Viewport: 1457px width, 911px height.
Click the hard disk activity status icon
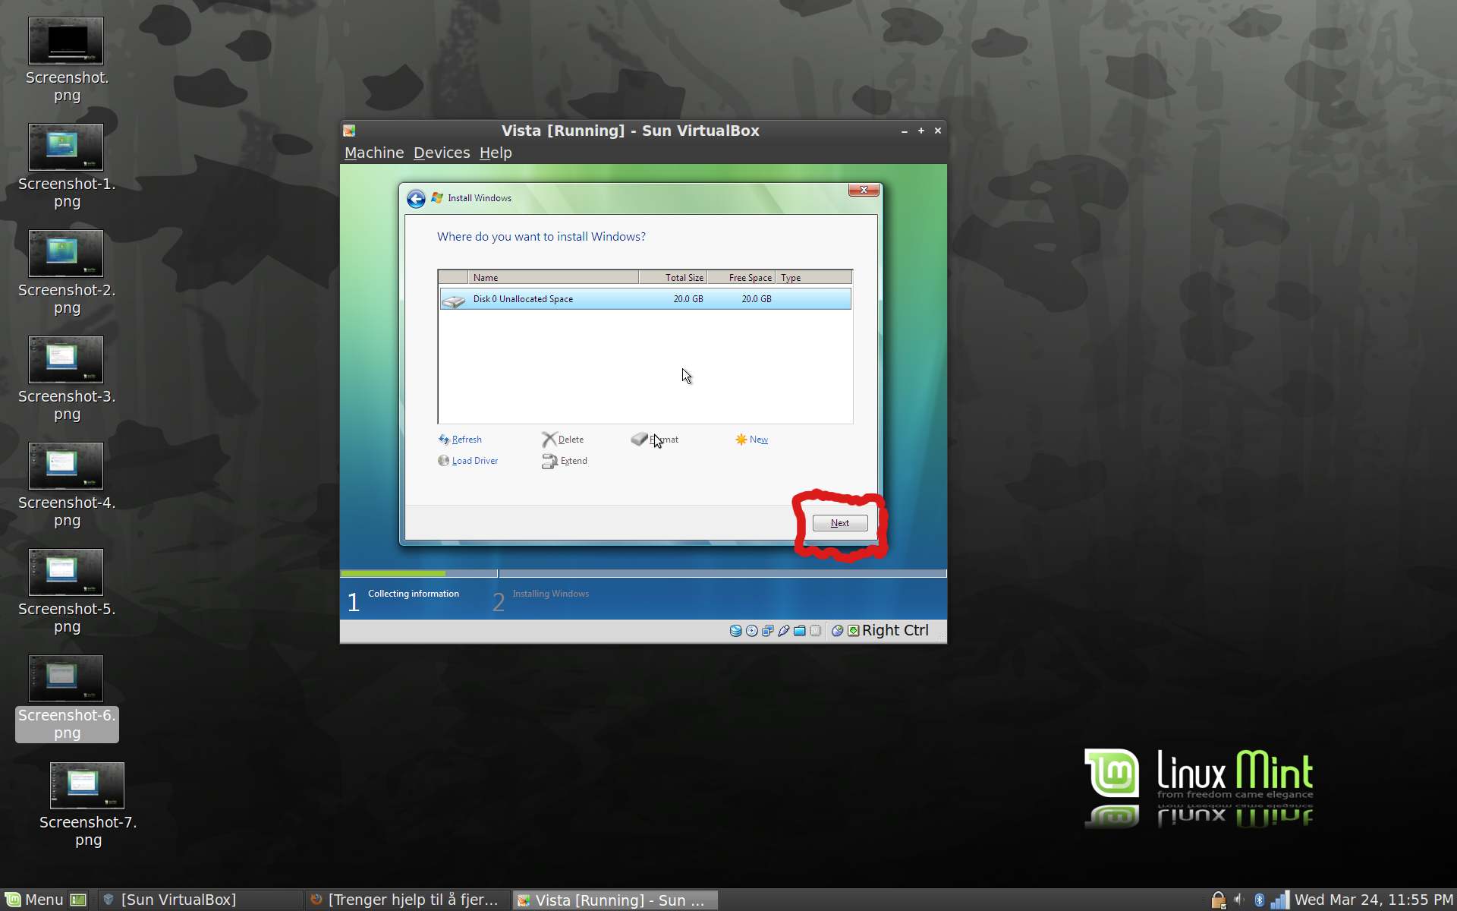pyautogui.click(x=735, y=631)
